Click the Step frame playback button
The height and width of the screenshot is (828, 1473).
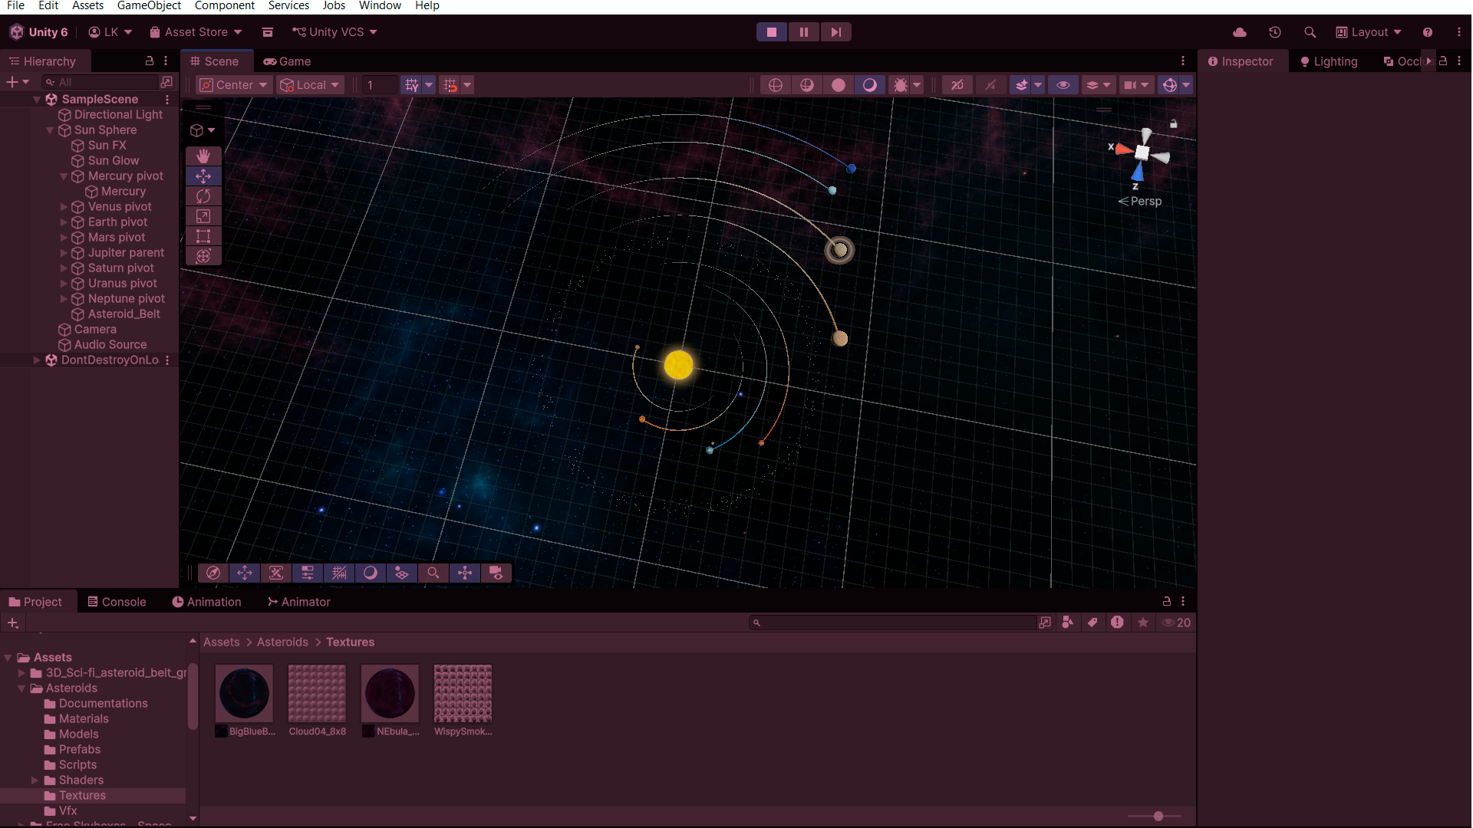pyautogui.click(x=835, y=32)
